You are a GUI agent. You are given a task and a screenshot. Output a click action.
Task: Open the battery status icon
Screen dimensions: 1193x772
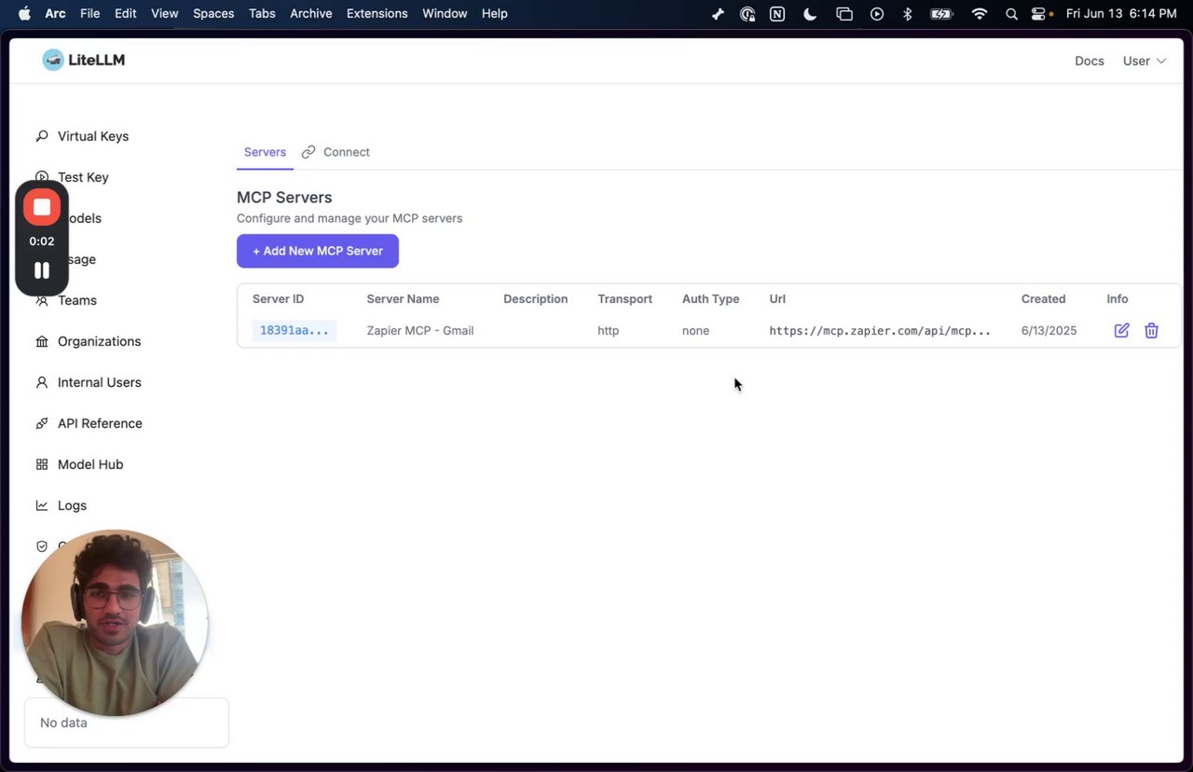(941, 14)
